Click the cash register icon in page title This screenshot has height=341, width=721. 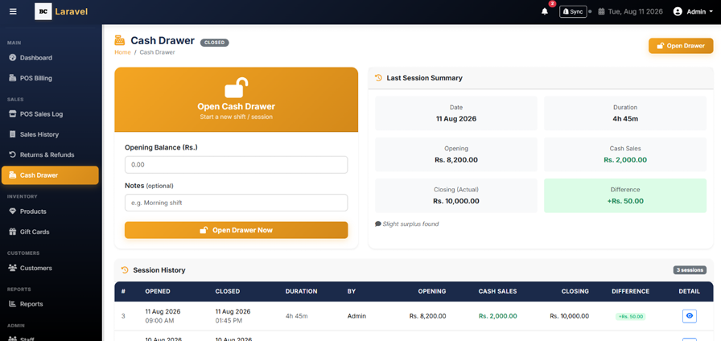(120, 40)
